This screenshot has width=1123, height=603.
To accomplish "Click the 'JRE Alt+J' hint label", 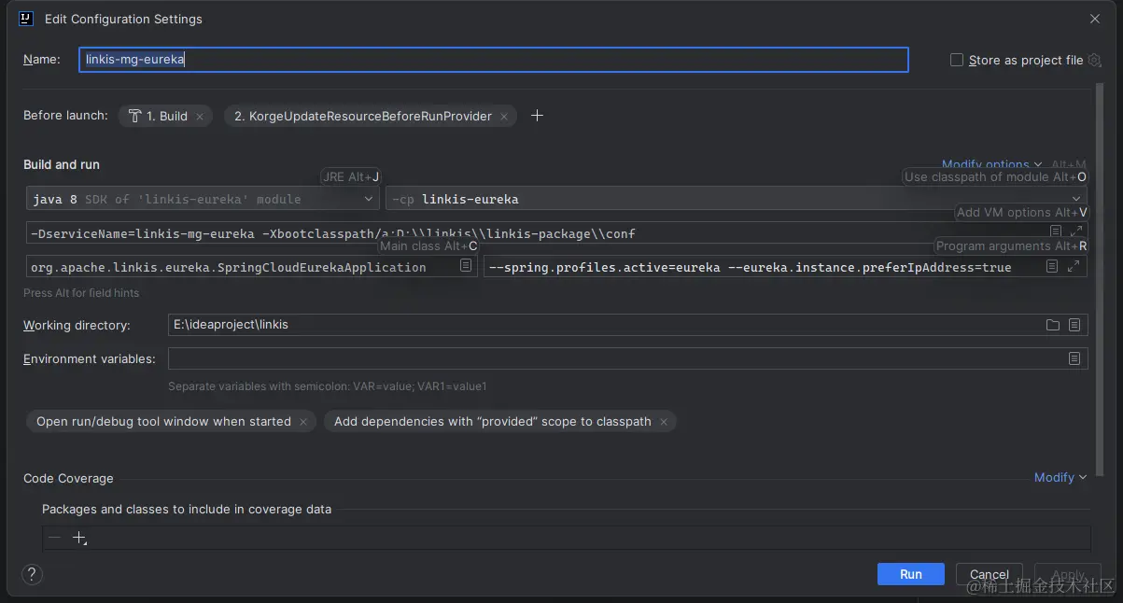I will (351, 176).
